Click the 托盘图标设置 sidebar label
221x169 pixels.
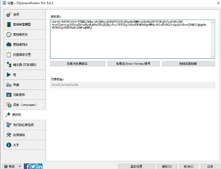[22, 55]
